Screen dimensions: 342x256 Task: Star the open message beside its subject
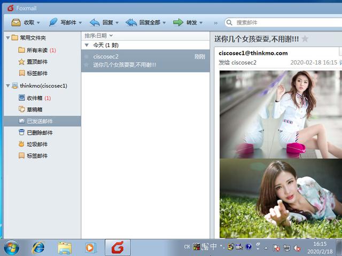click(305, 39)
